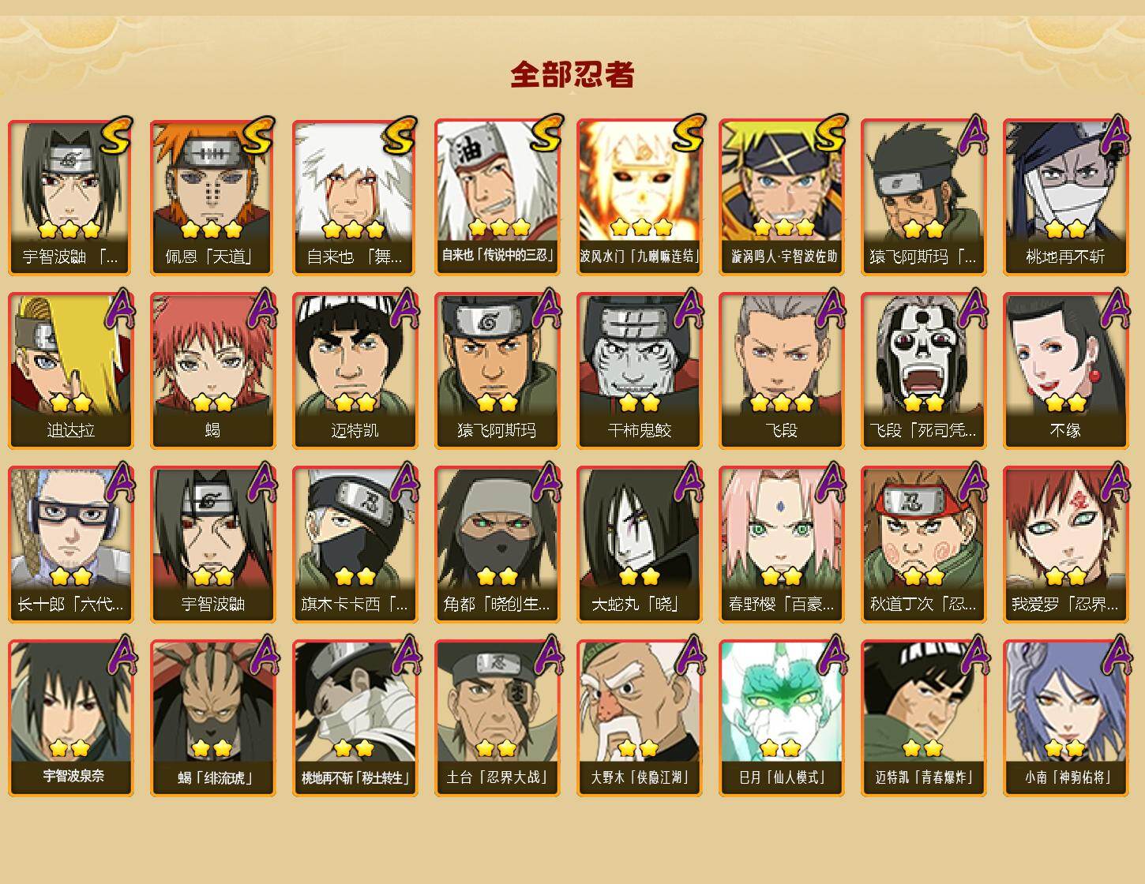
Task: Click the 全部忍者 section heading
Action: pyautogui.click(x=572, y=75)
